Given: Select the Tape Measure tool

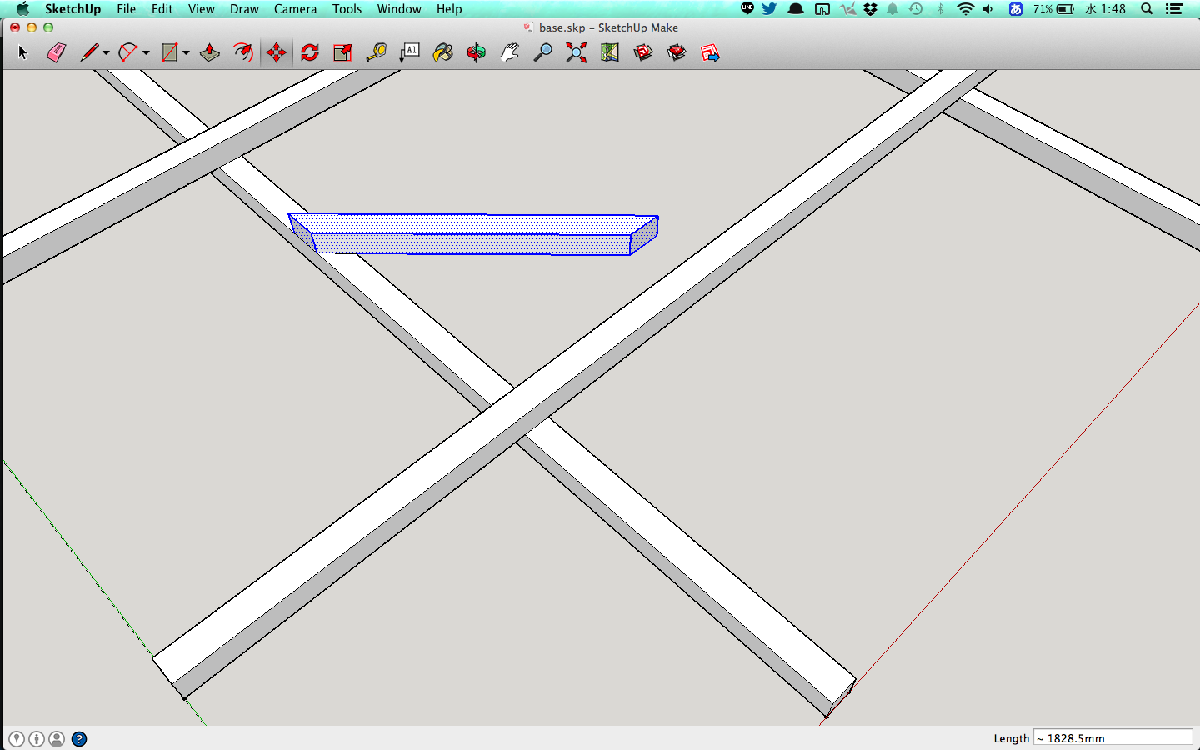Looking at the screenshot, I should pos(377,53).
